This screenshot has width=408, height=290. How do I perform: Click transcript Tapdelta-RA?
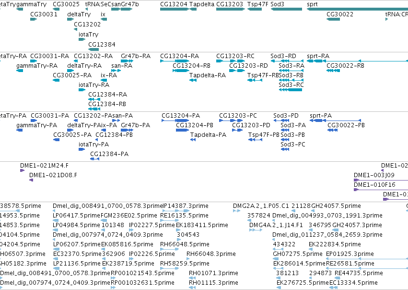(208, 75)
